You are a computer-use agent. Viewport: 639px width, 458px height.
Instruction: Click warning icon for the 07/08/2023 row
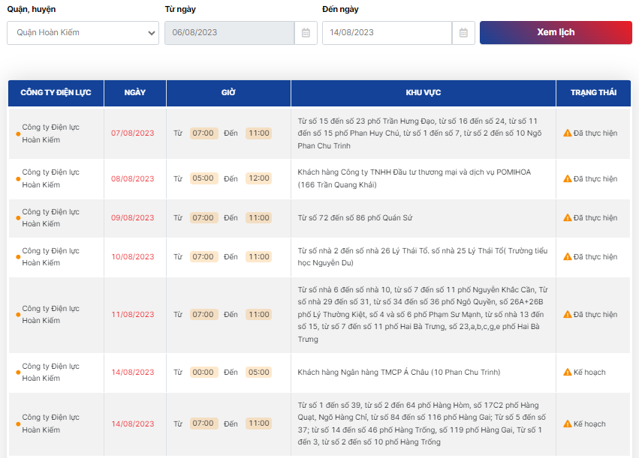tap(567, 133)
